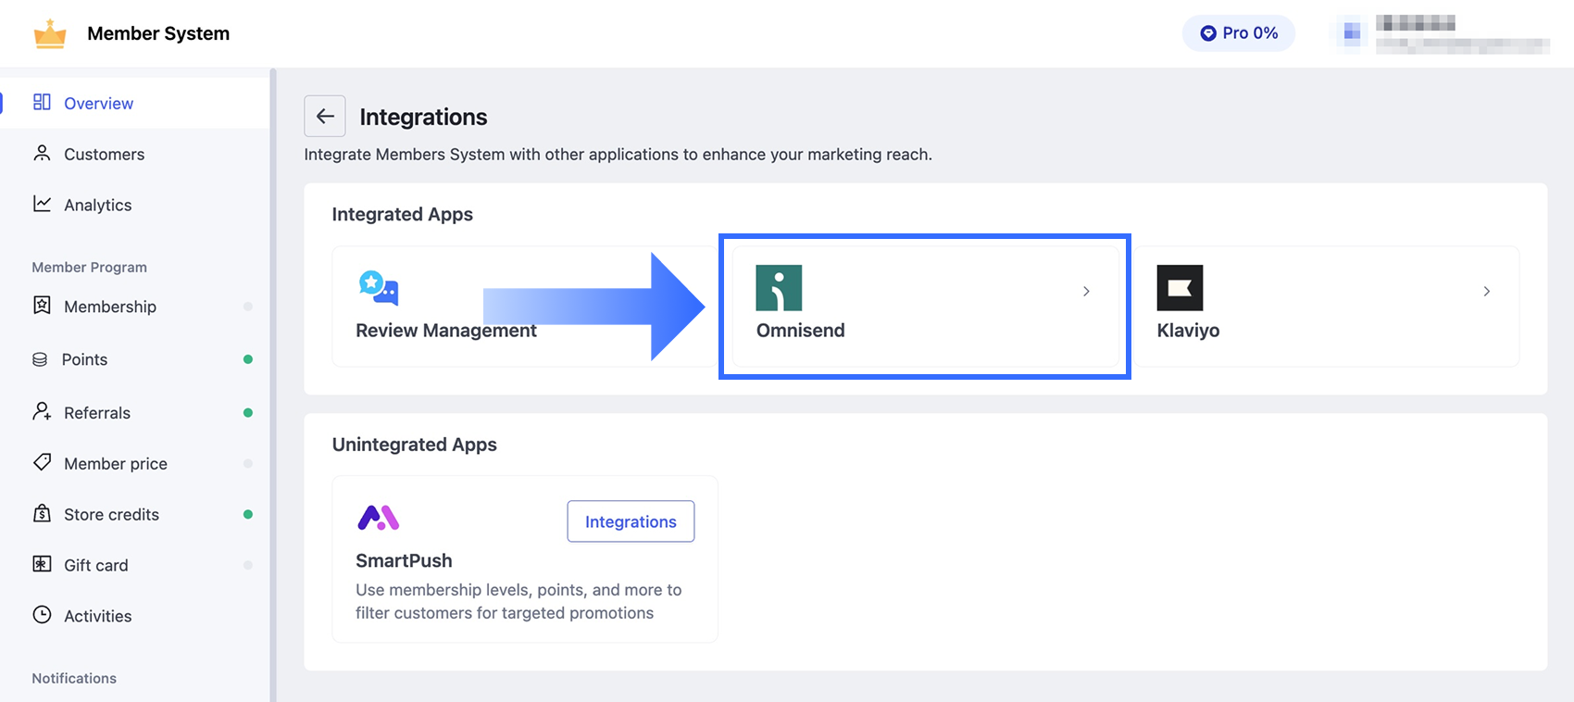The image size is (1574, 702).
Task: Click the Omnisend logo icon
Action: point(779,288)
